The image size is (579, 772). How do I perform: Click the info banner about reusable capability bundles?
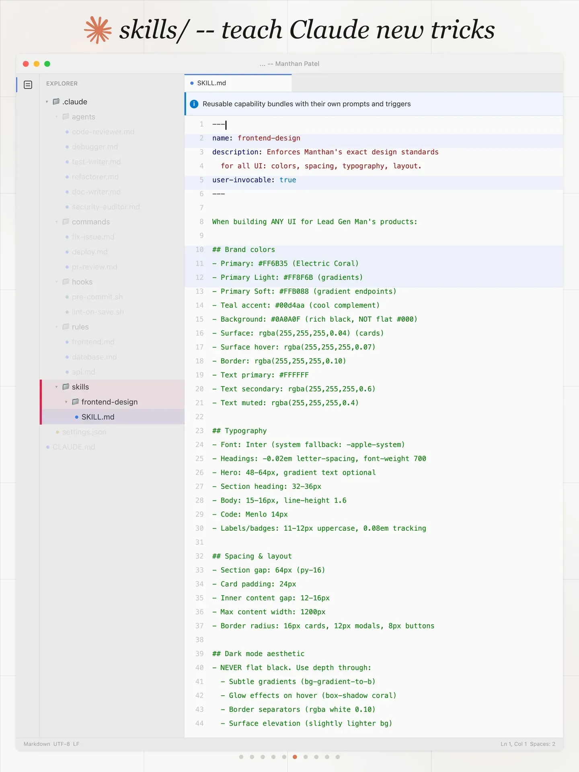tap(374, 104)
